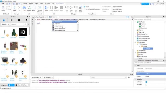The image size is (166, 93).
Task: Set Toolbox background to Black
Action: point(18,85)
